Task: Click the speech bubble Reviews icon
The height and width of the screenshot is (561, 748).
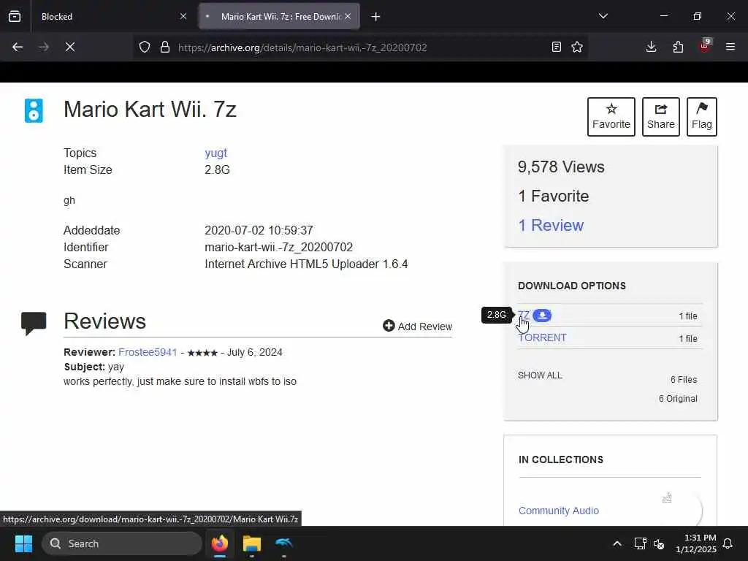Action: pos(34,323)
